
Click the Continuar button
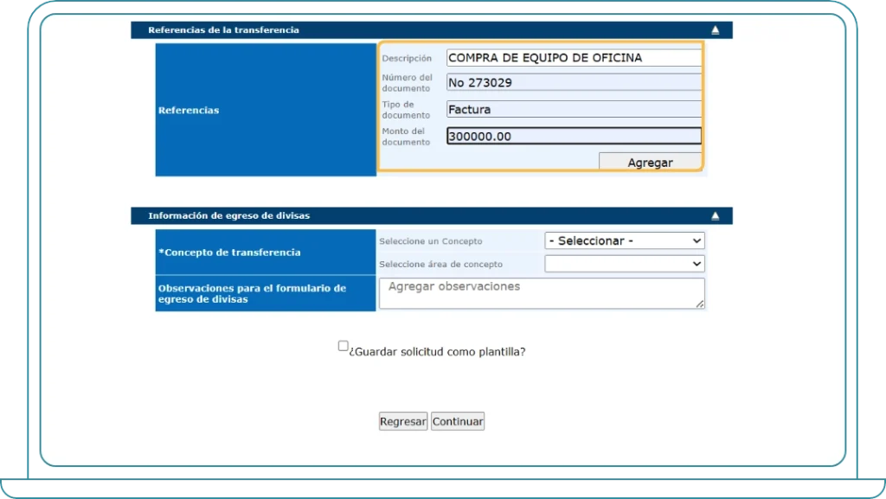[x=457, y=421]
